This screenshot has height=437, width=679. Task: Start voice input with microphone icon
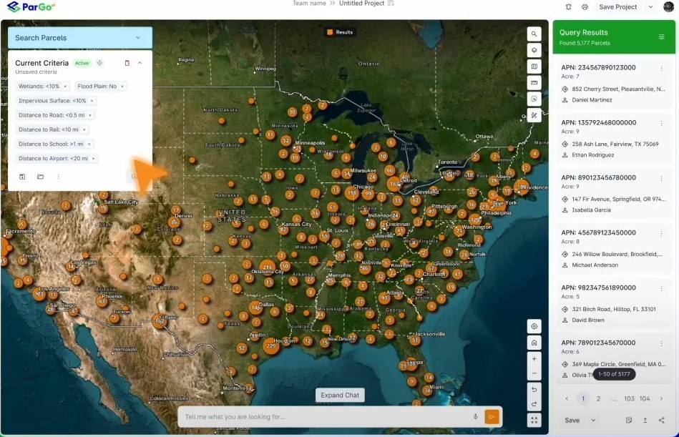pyautogui.click(x=475, y=417)
